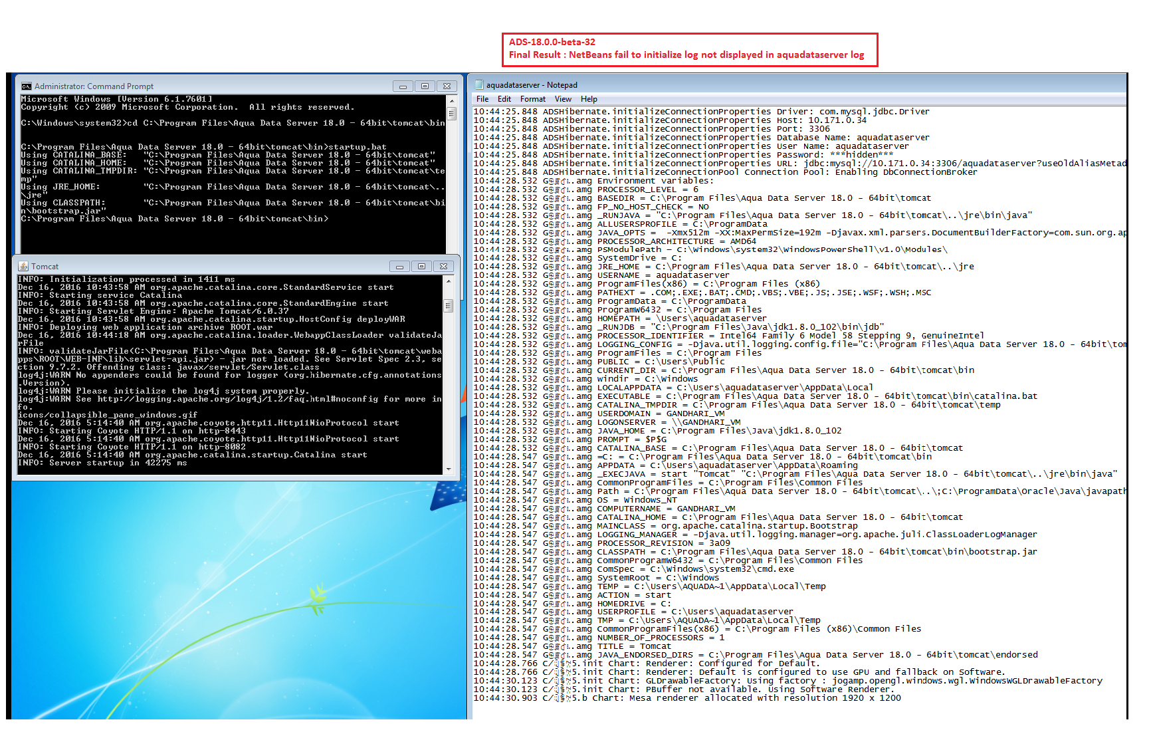This screenshot has width=1151, height=742.
Task: Click the 'USERDOMAIN = GANDHARI_VM' line
Action: (x=599, y=414)
